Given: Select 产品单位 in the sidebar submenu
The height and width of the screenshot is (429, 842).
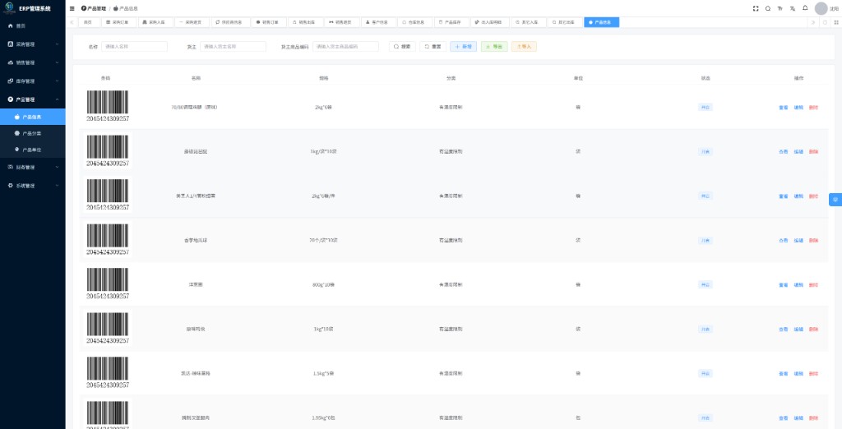Looking at the screenshot, I should click(33, 150).
